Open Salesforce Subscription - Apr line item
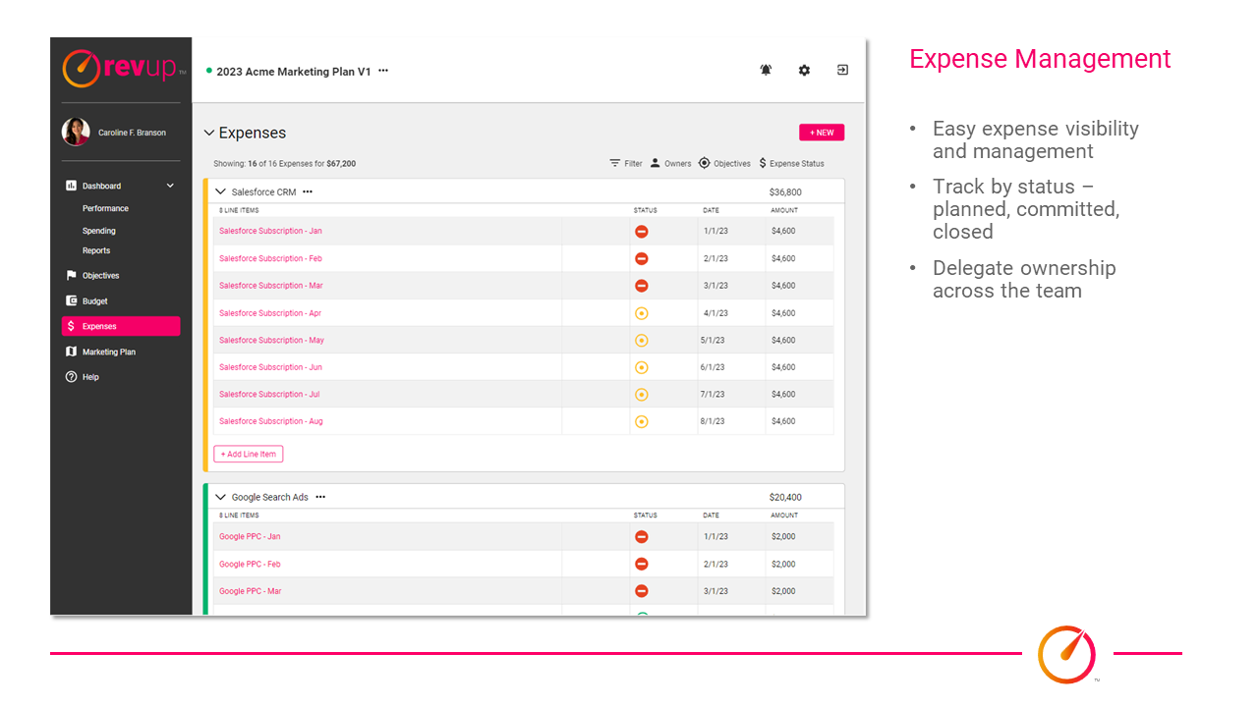 270,313
